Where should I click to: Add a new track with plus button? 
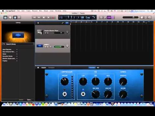point(38,23)
